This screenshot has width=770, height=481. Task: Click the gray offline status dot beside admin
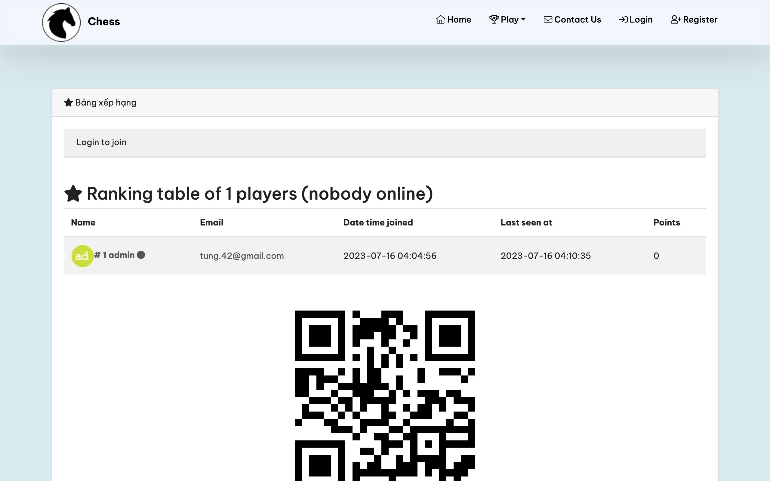[x=141, y=255]
